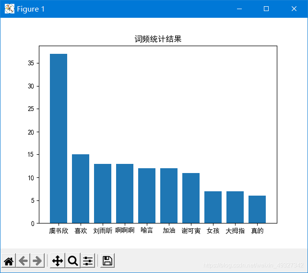
Task: Activate the pan axes move tool
Action: (x=58, y=261)
